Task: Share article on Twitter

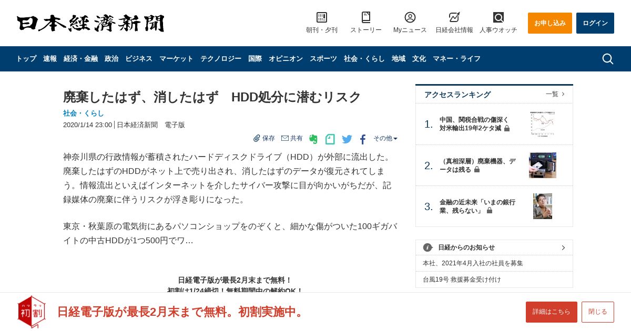Action: (347, 139)
